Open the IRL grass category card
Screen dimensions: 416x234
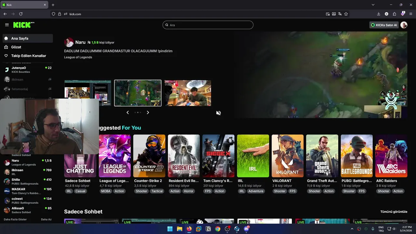click(253, 156)
